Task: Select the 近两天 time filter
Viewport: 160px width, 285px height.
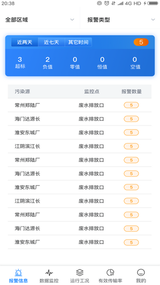Action: pyautogui.click(x=25, y=42)
